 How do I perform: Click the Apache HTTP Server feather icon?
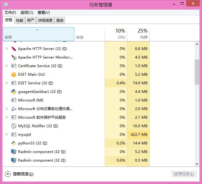tap(14, 49)
